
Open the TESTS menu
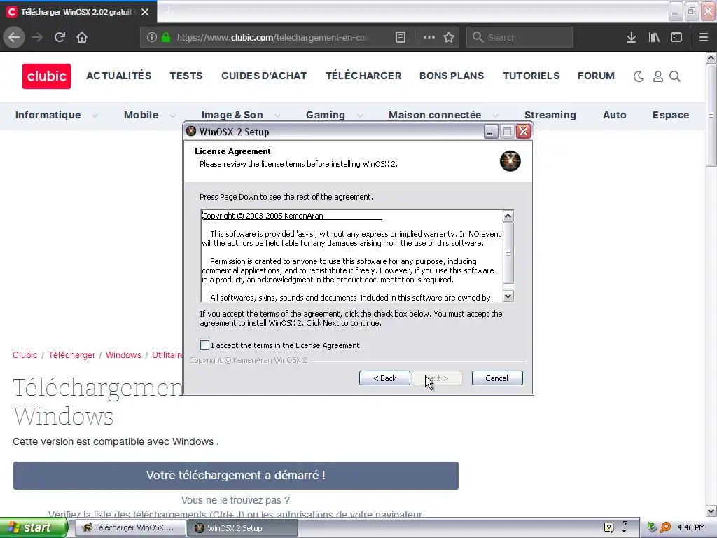click(186, 76)
